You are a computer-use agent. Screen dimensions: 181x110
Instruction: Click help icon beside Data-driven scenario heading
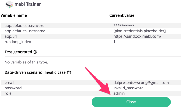[x=69, y=72]
